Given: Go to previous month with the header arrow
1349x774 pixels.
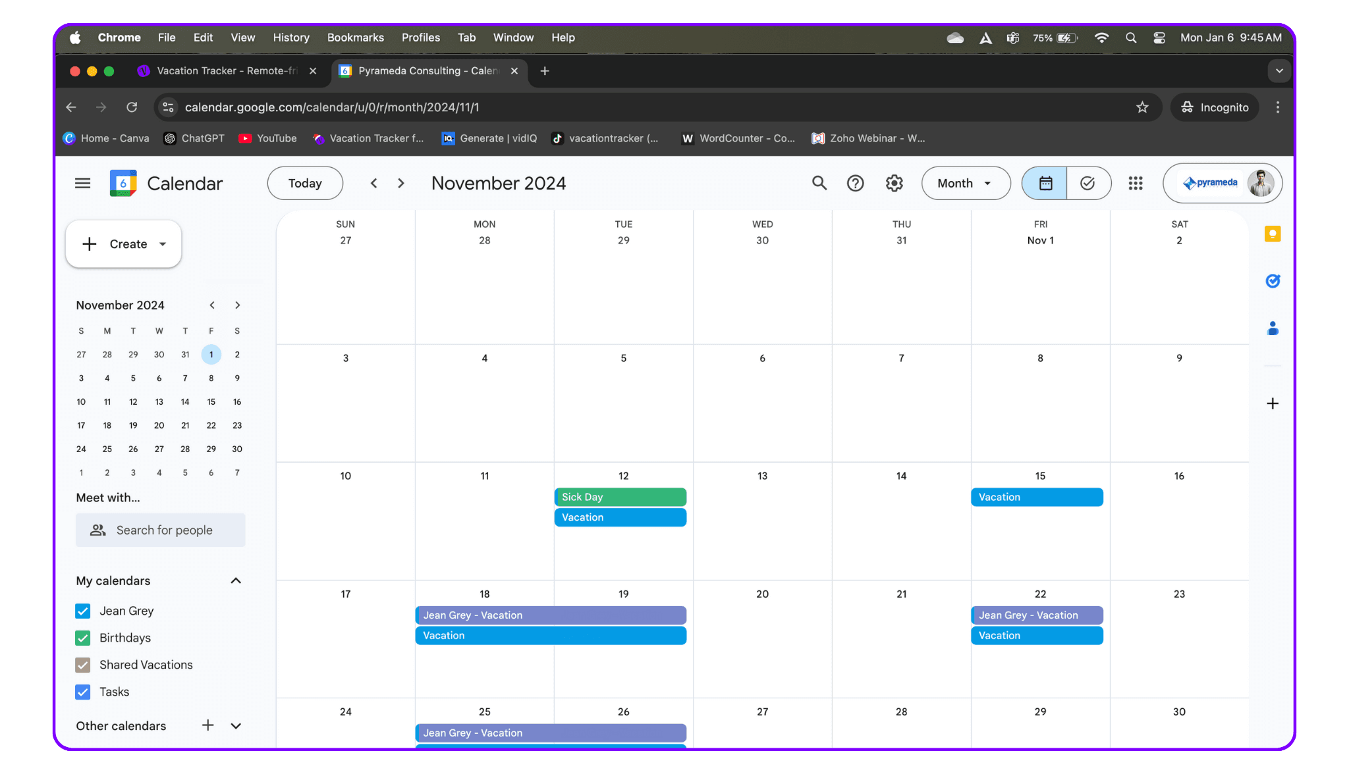Looking at the screenshot, I should [373, 183].
